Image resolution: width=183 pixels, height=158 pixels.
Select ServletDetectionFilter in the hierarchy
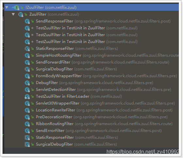(104, 90)
